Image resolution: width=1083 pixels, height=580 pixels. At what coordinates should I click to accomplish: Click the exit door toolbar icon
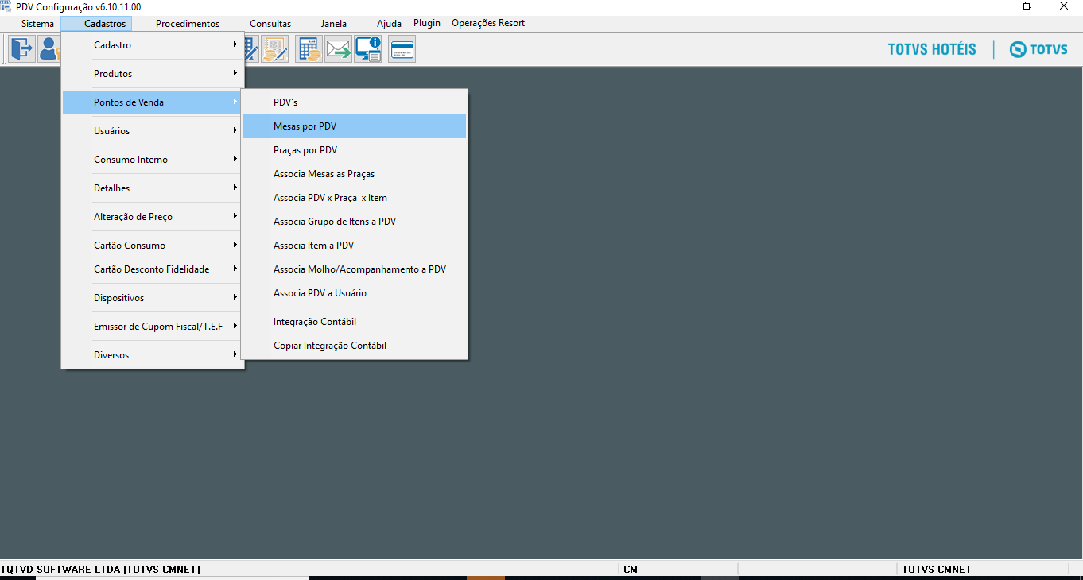click(21, 49)
